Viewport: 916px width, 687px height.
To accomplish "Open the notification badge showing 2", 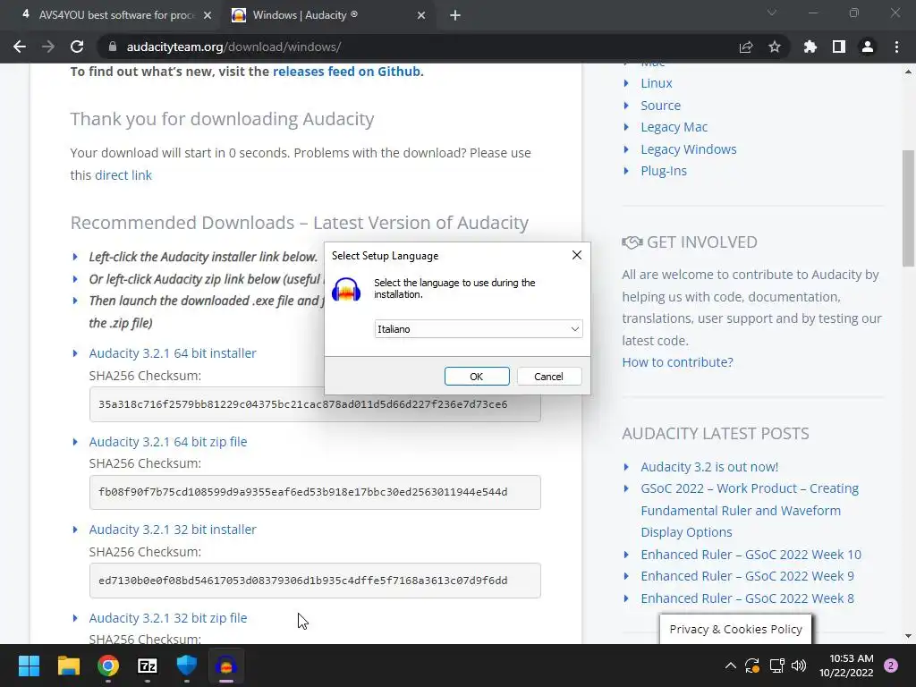I will point(891,666).
